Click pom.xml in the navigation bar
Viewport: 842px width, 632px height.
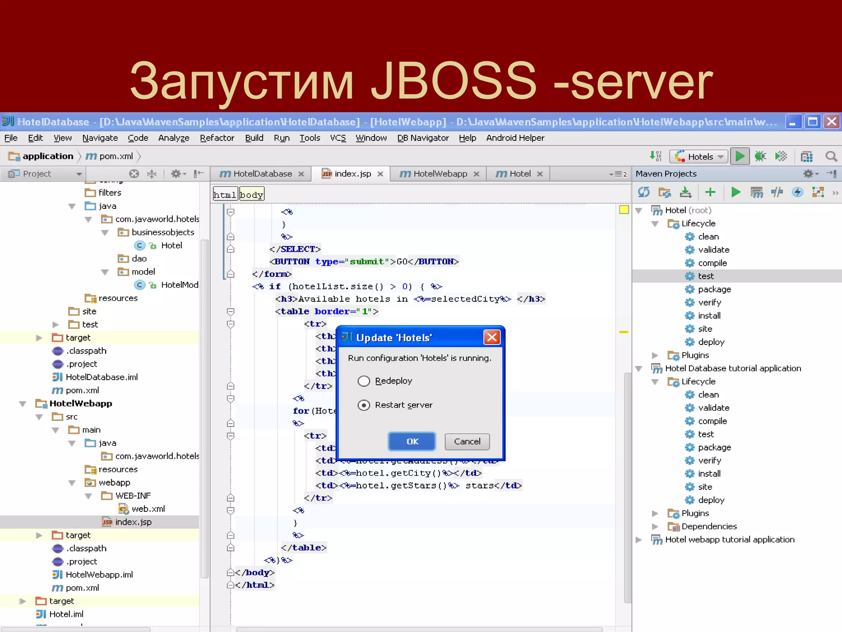pos(109,156)
